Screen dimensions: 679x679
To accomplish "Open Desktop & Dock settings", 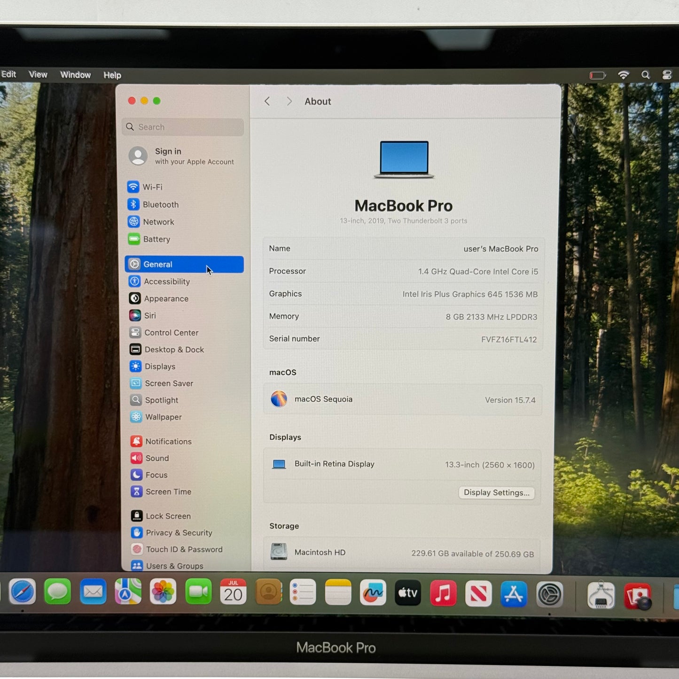I will point(184,349).
